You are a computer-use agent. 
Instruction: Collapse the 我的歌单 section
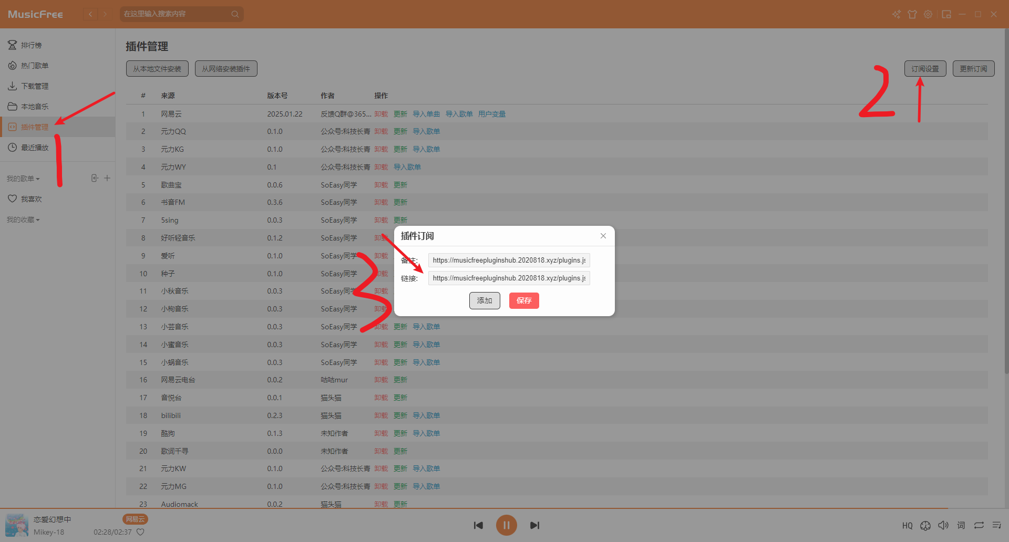click(23, 179)
